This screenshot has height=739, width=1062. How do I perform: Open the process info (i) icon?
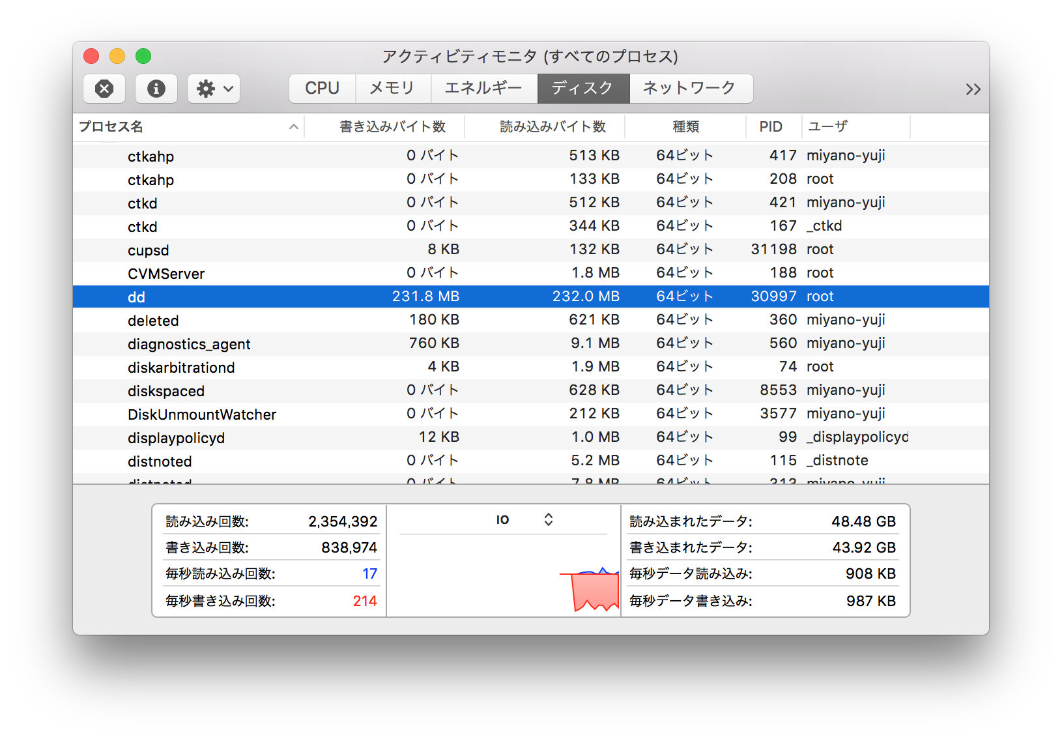(x=156, y=89)
